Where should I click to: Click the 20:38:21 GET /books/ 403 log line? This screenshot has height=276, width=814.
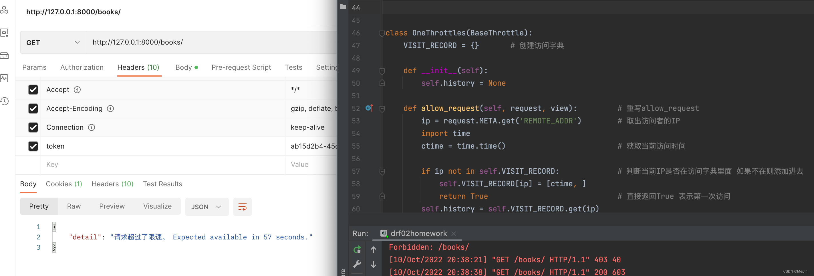505,260
